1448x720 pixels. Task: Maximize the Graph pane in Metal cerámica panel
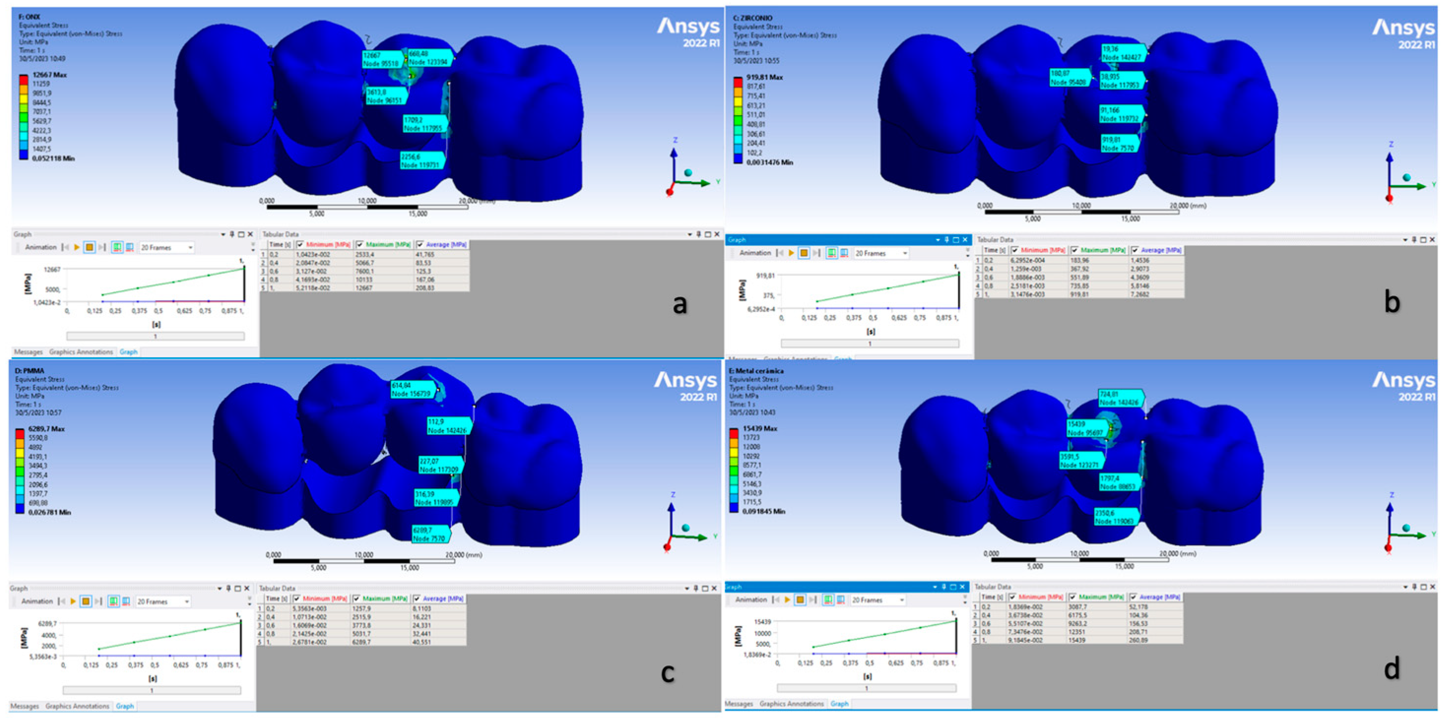click(x=953, y=587)
